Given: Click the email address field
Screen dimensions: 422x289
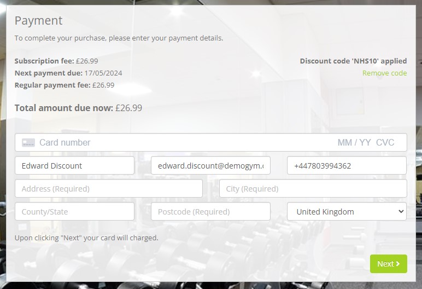Looking at the screenshot, I should coord(210,165).
